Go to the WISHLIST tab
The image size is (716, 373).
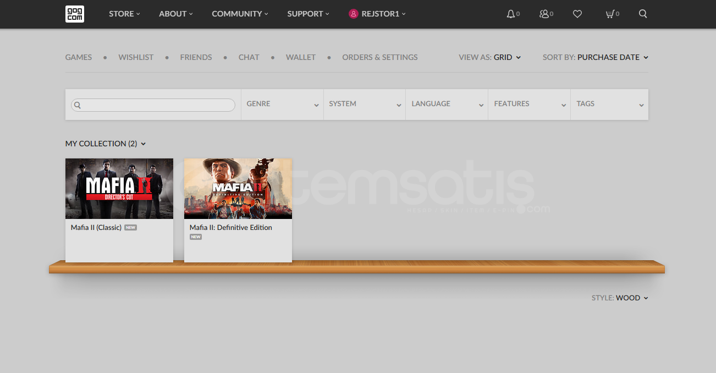pyautogui.click(x=136, y=57)
